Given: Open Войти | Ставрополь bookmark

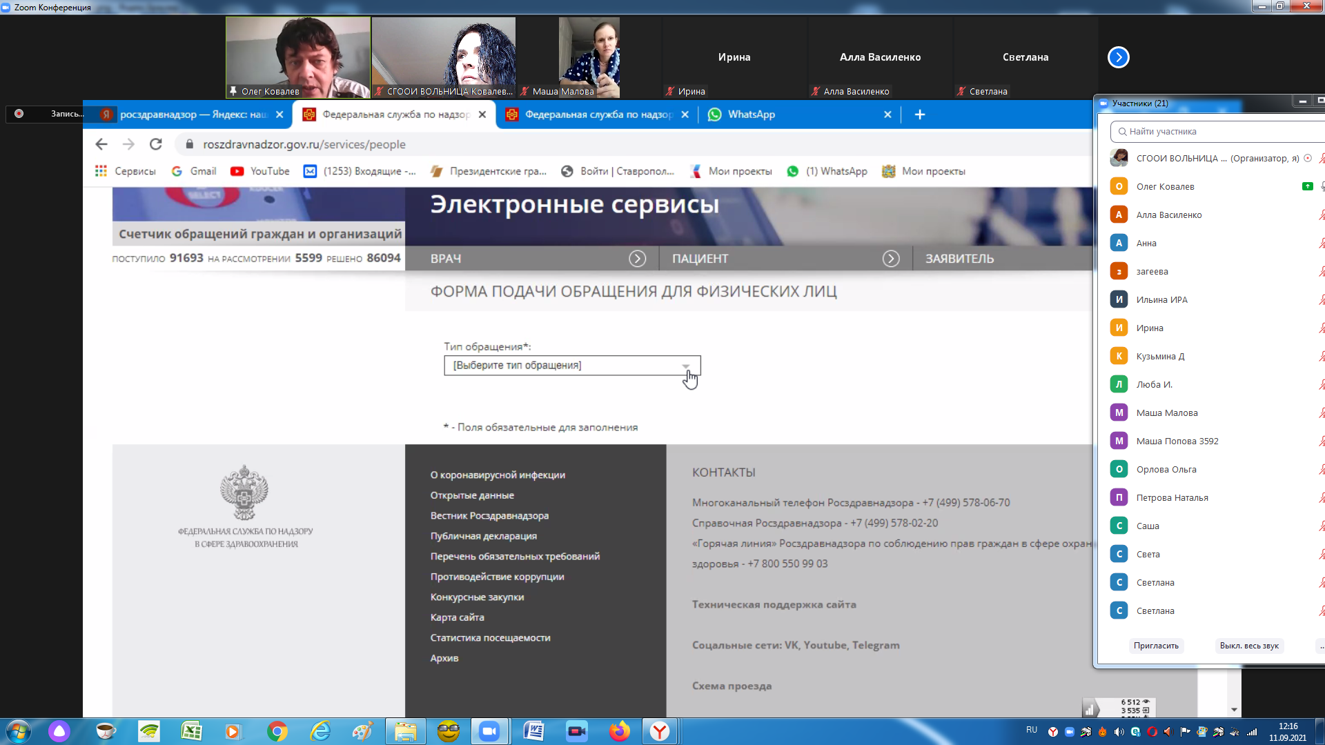Looking at the screenshot, I should click(617, 171).
